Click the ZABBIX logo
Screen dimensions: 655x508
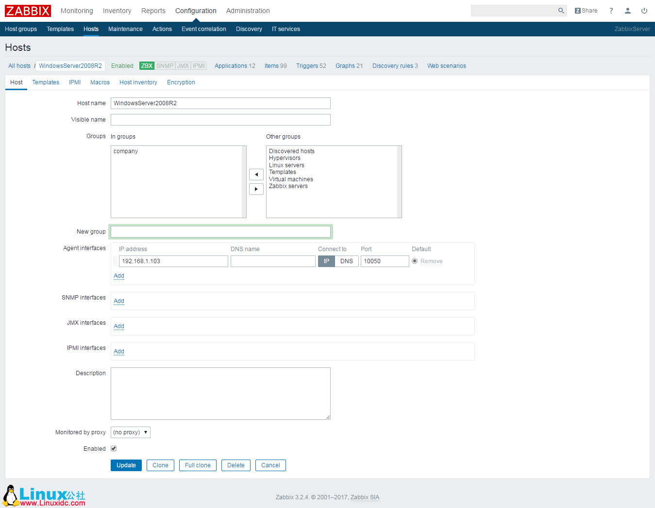tap(27, 10)
